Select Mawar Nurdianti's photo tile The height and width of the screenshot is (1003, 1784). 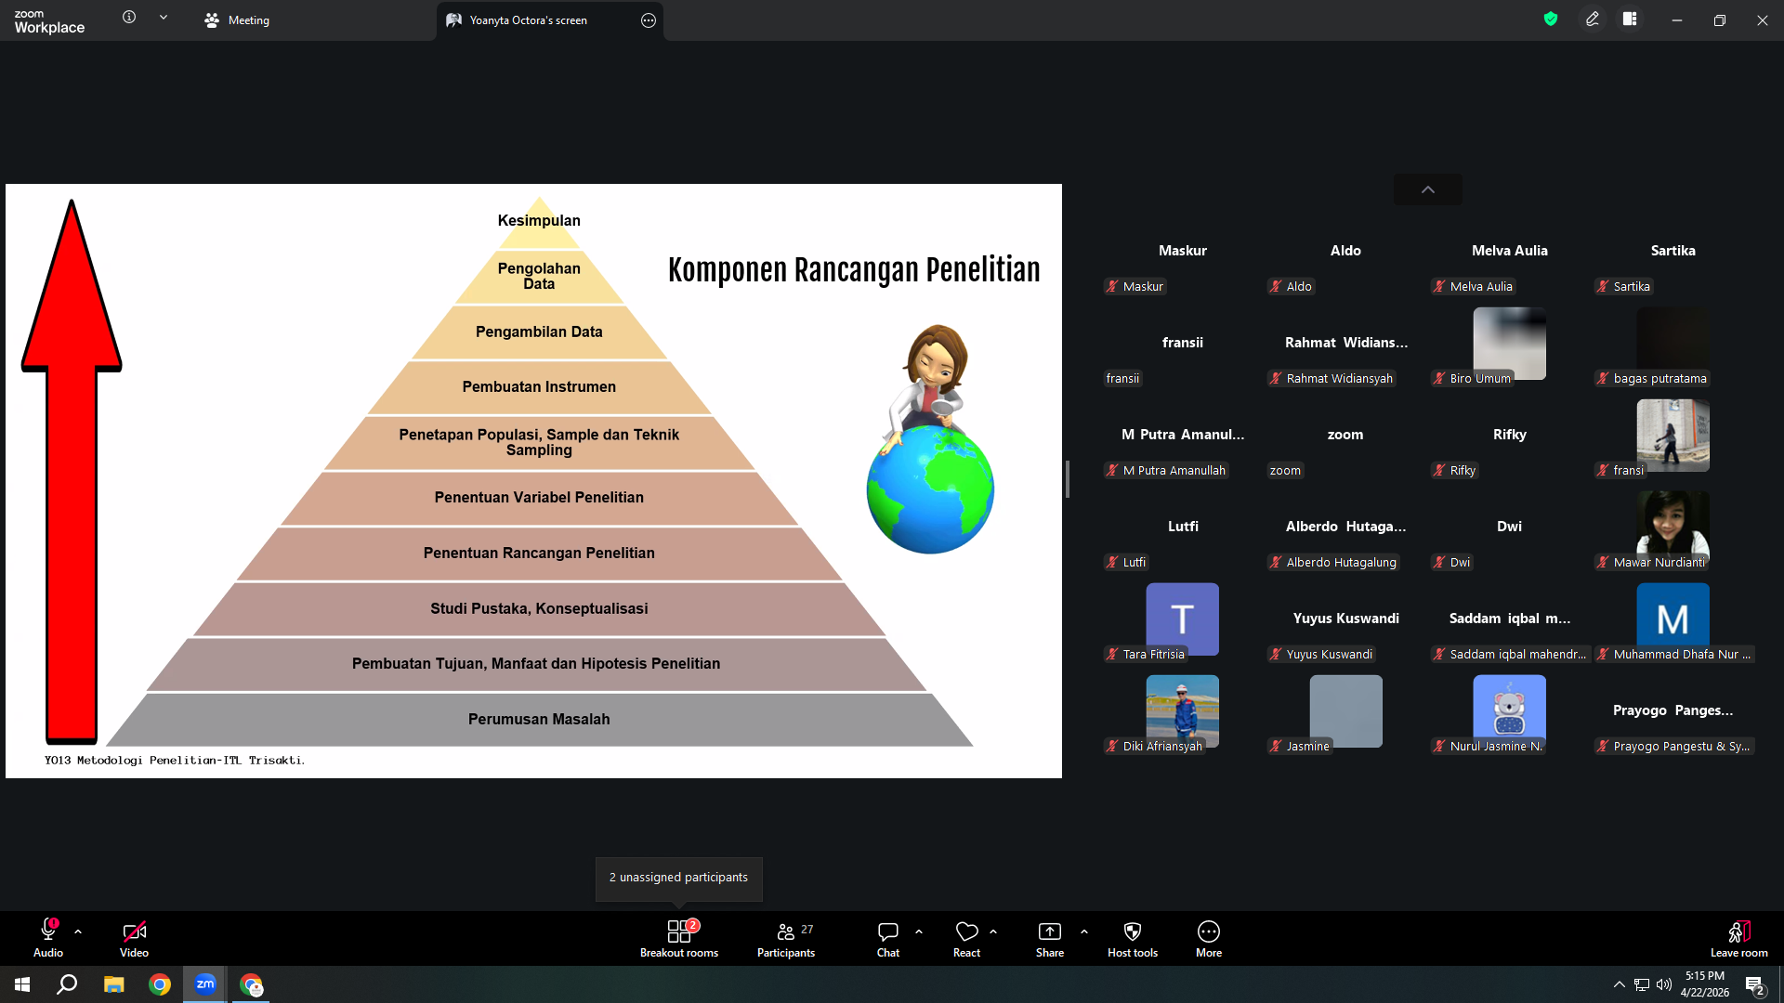click(x=1673, y=528)
